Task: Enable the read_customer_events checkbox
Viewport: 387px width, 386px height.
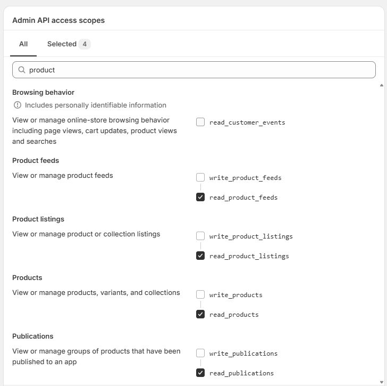Action: 200,122
